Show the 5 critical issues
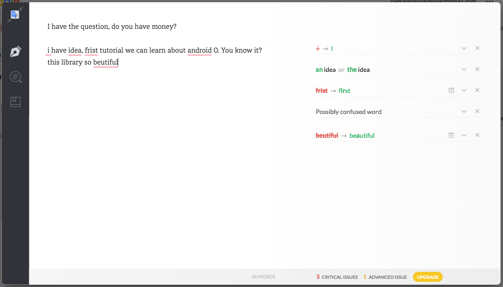 coord(337,277)
